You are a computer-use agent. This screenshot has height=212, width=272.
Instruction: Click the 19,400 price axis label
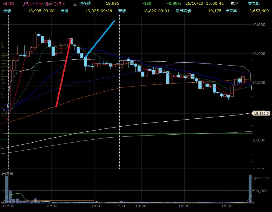(258, 53)
